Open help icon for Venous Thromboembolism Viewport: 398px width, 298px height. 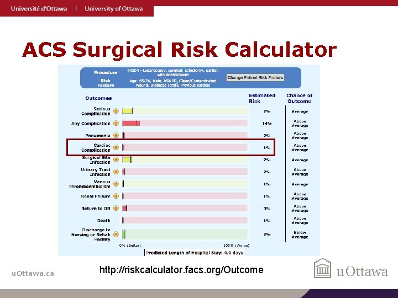(x=116, y=184)
